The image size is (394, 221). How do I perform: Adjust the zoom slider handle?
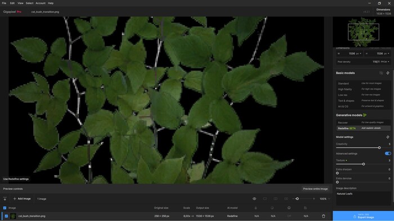coord(297,199)
